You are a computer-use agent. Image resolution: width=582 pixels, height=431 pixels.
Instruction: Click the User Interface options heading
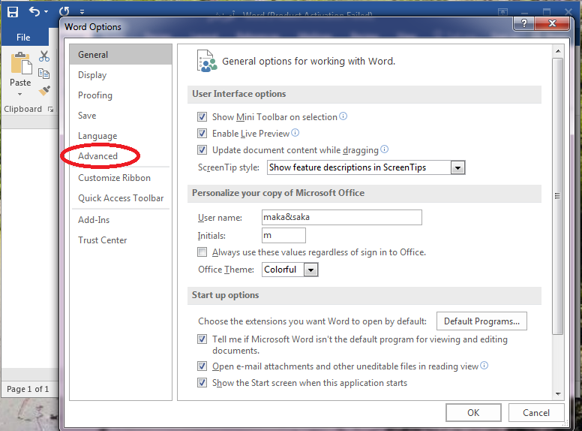click(239, 94)
